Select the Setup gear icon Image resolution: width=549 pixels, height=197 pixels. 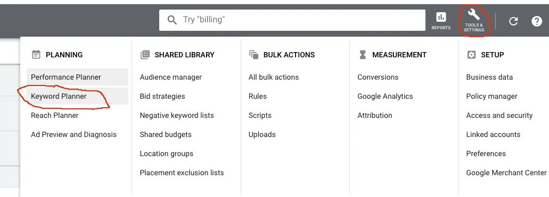pyautogui.click(x=471, y=55)
